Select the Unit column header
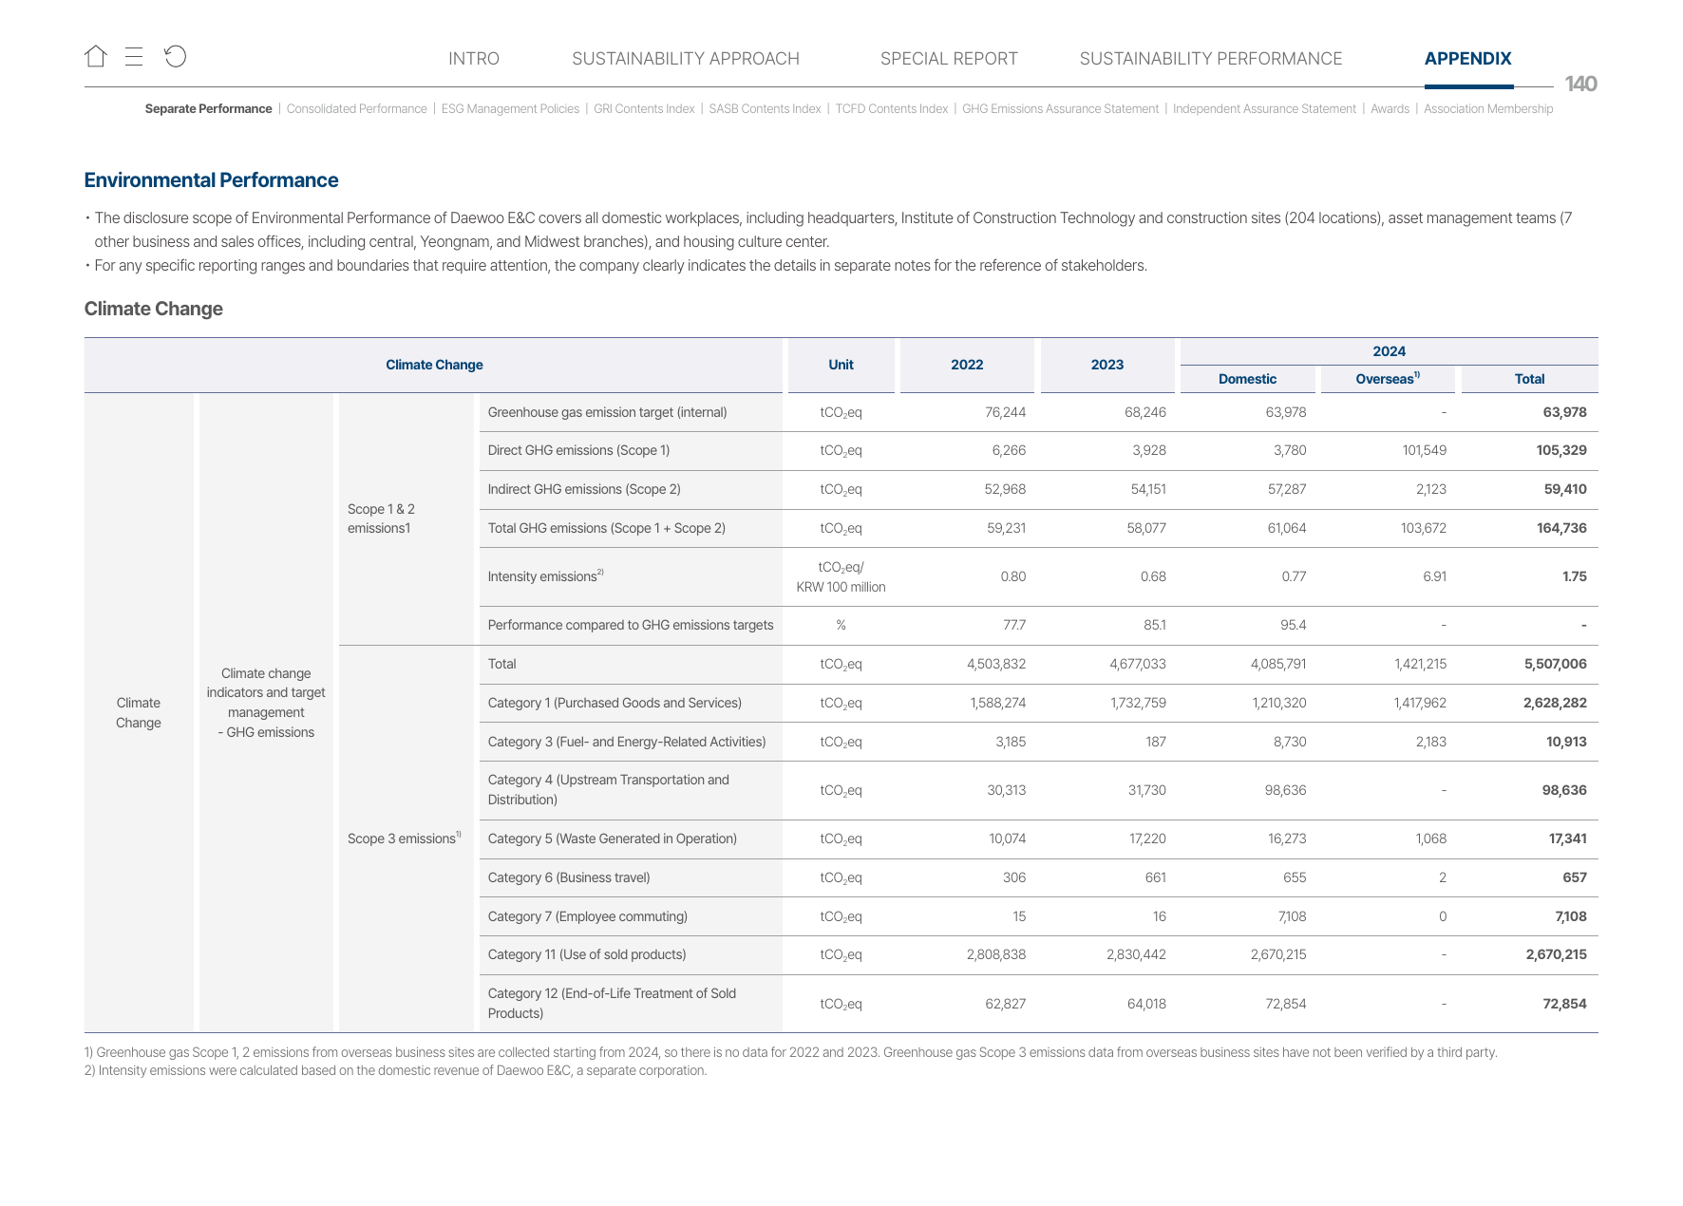 pos(841,365)
